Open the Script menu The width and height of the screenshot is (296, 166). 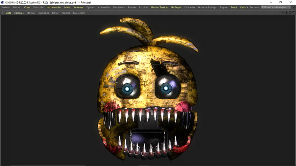point(234,7)
